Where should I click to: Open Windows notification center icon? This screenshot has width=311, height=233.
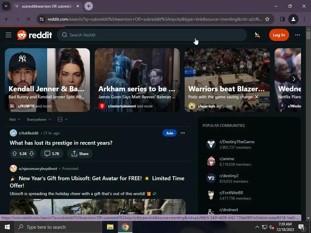(301, 227)
